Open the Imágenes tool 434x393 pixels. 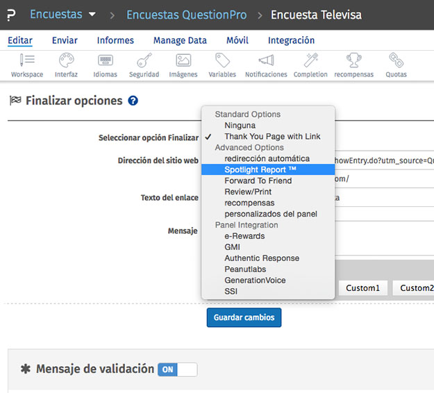pos(183,65)
